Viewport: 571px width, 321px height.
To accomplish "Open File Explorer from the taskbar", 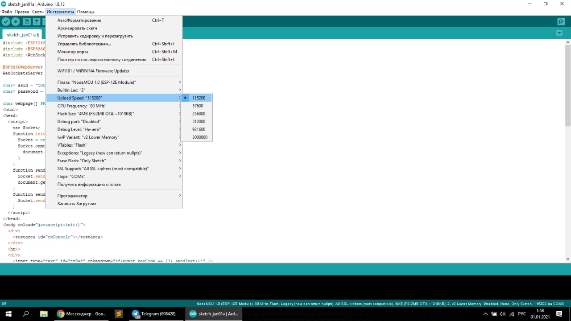I will [x=43, y=314].
